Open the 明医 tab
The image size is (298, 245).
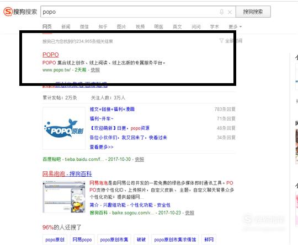[x=158, y=26]
